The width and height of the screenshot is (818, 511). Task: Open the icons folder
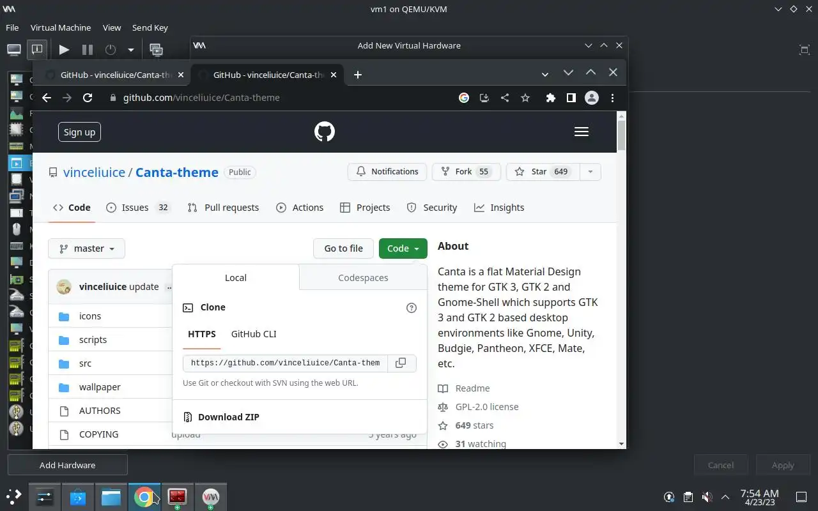point(90,316)
